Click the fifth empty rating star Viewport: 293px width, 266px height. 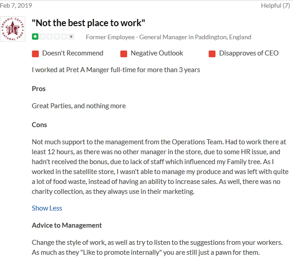click(x=64, y=37)
